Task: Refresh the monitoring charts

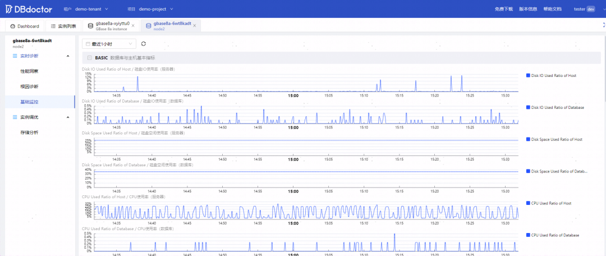Action: 144,44
